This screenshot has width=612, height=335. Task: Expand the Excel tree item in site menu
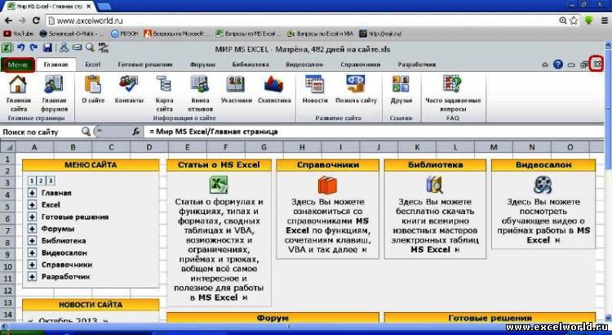click(32, 205)
